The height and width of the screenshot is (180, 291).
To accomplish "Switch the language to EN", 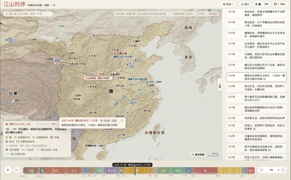I will (x=266, y=4).
